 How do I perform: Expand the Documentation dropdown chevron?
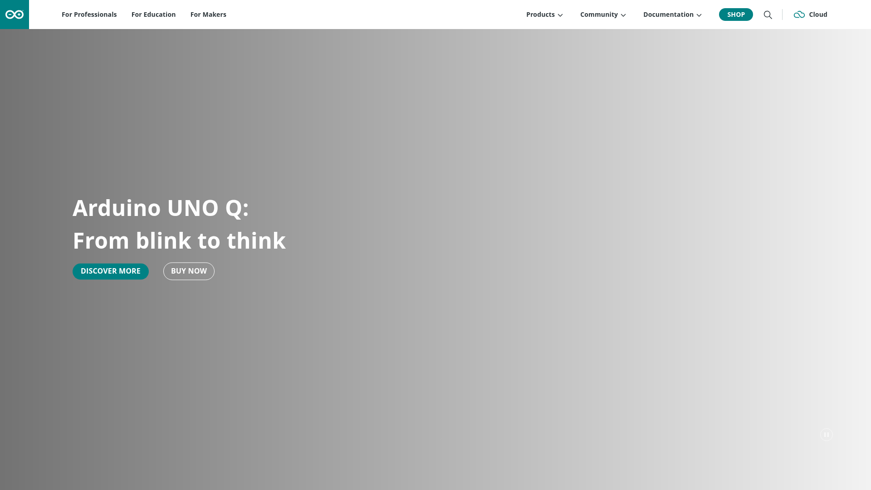coord(699,15)
